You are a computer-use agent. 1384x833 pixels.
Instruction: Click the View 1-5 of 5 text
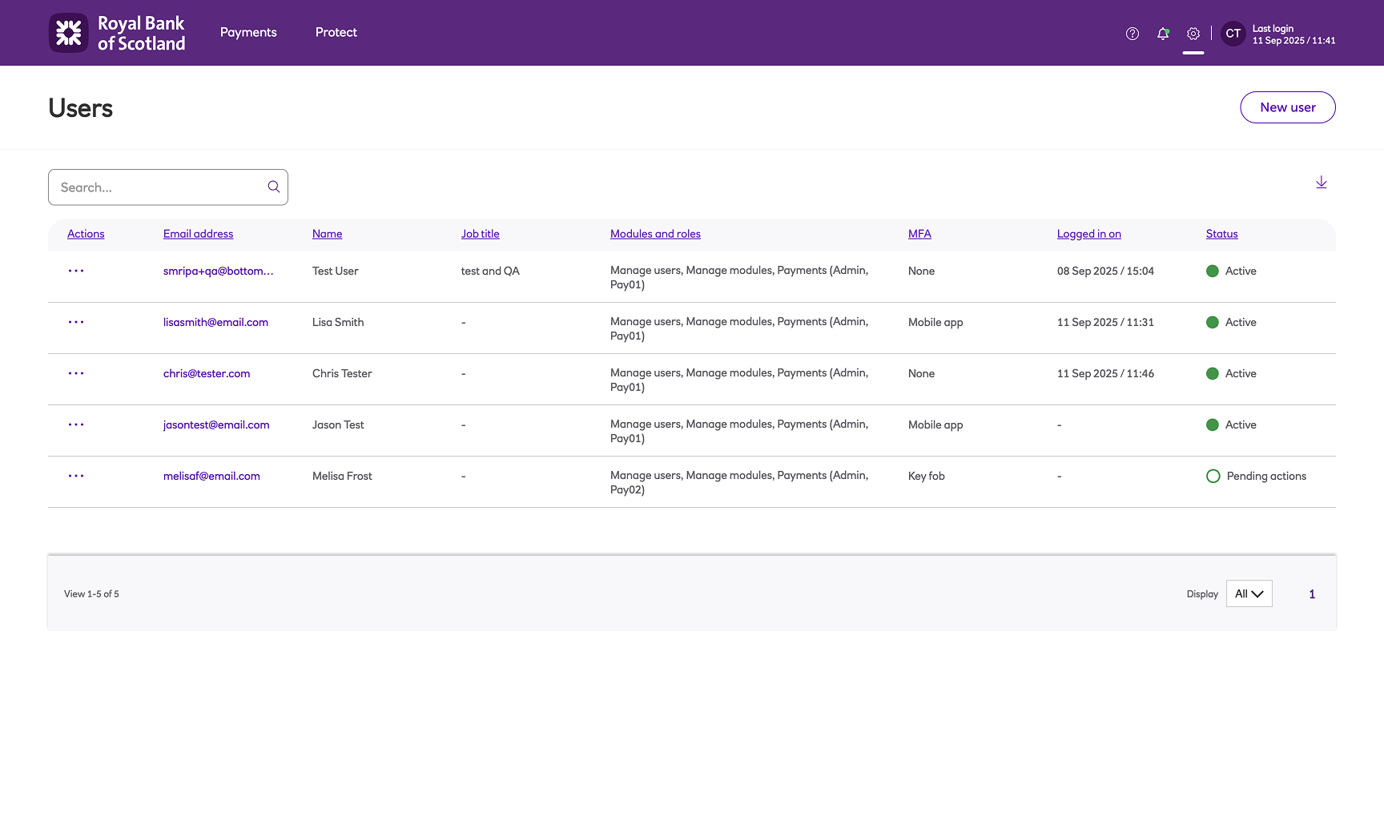tap(91, 594)
